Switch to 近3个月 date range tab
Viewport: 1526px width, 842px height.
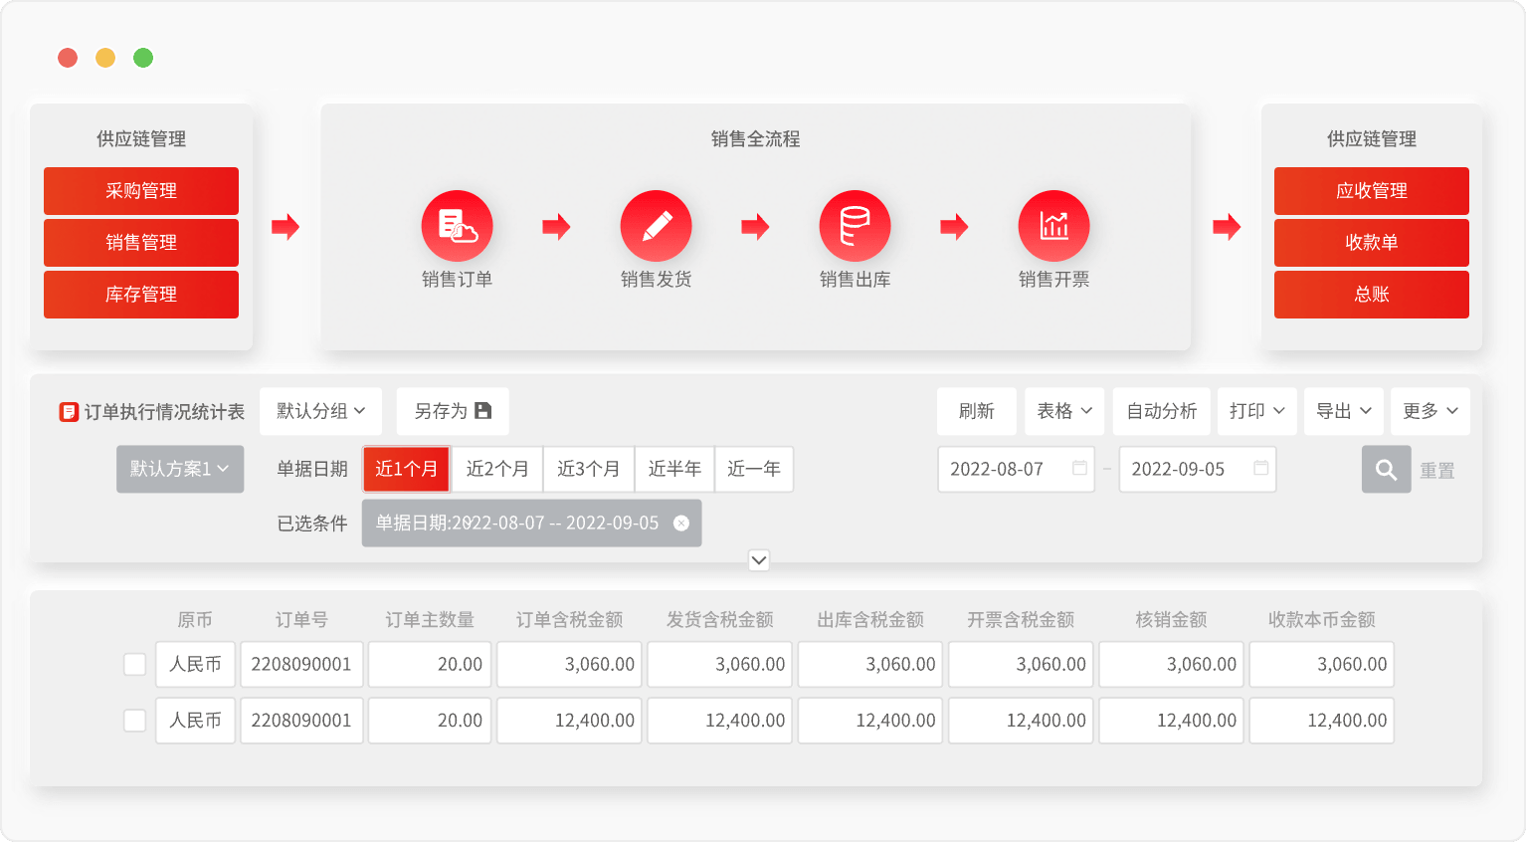(x=588, y=469)
